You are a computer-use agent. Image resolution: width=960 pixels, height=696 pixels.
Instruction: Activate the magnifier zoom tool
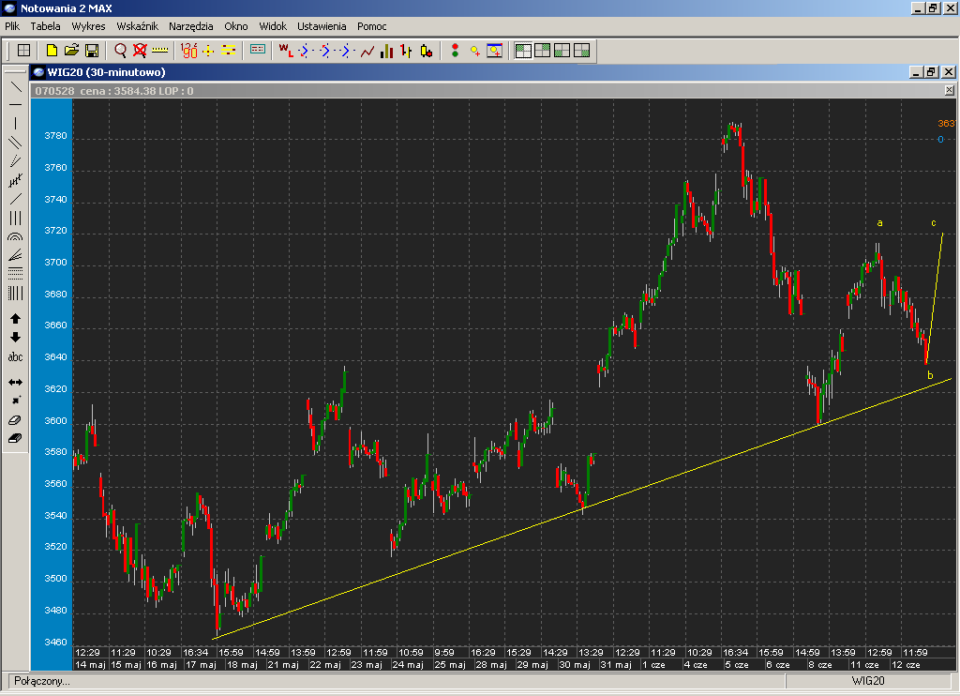pos(121,51)
